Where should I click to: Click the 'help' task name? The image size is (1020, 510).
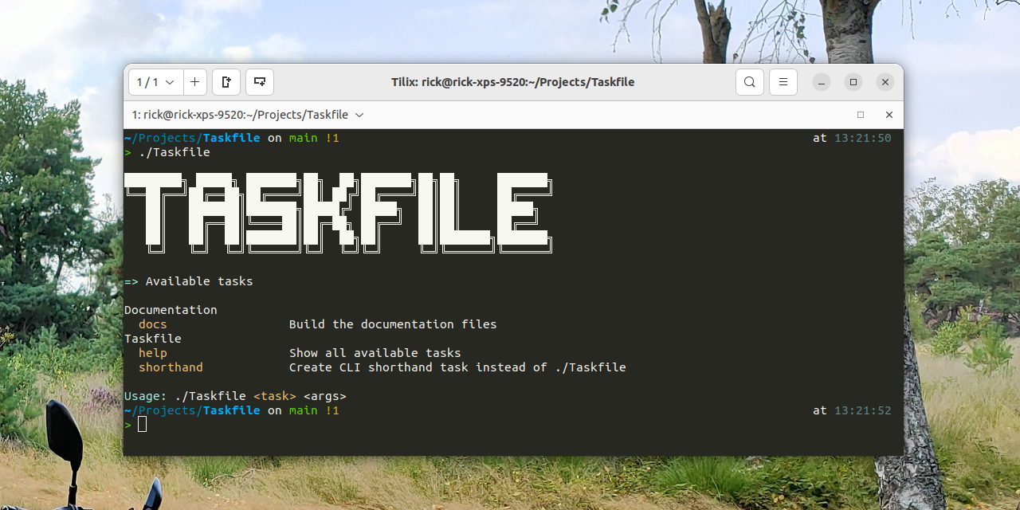coord(153,353)
